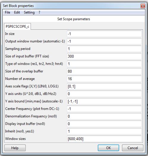Image resolution: width=148 pixels, height=156 pixels.
Task: Click the Display input buffer field
Action: pos(104,124)
